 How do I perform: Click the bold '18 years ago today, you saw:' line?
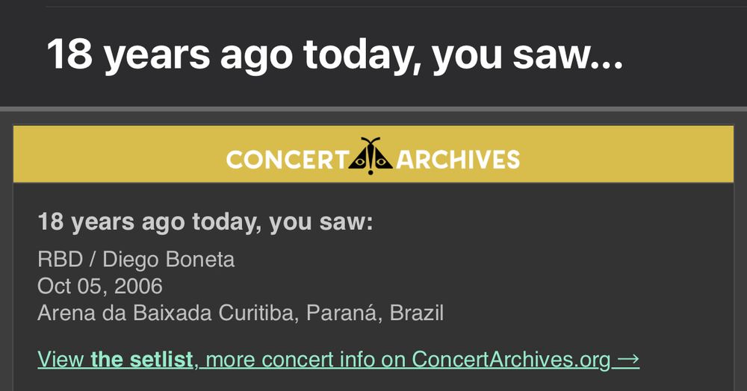pos(205,222)
